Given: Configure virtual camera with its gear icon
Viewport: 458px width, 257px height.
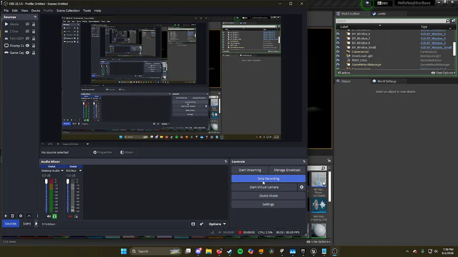Looking at the screenshot, I should (302, 187).
